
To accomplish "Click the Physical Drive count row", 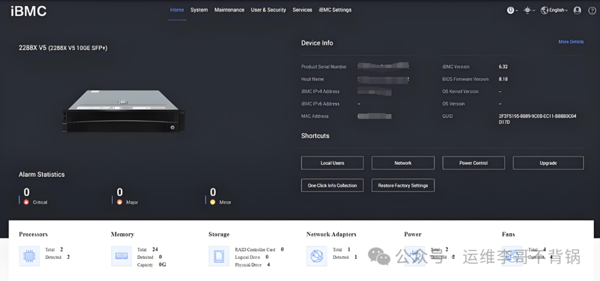I will [x=252, y=264].
